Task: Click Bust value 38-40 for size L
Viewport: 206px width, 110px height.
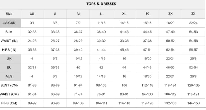Action: click(101, 32)
